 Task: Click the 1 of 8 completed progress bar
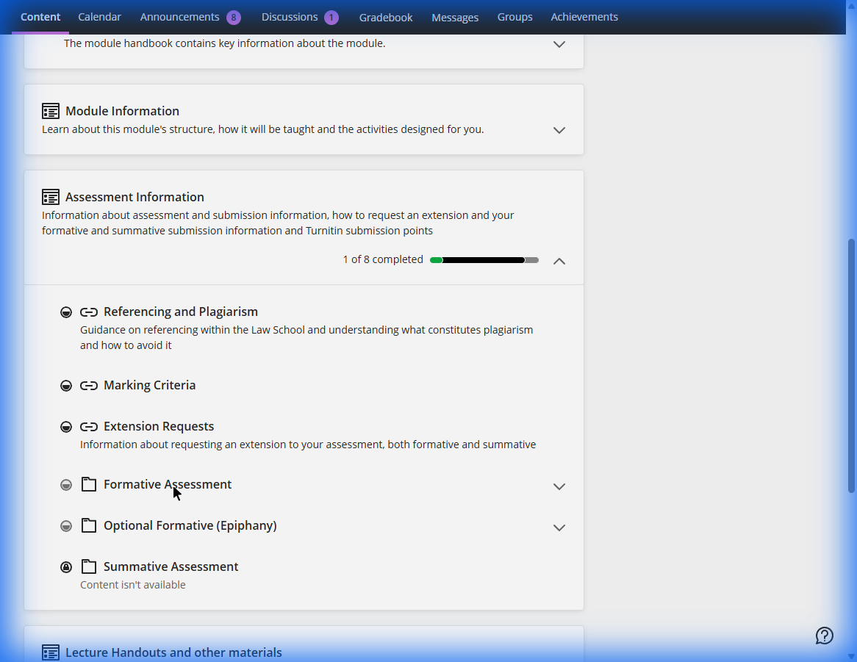(x=484, y=259)
